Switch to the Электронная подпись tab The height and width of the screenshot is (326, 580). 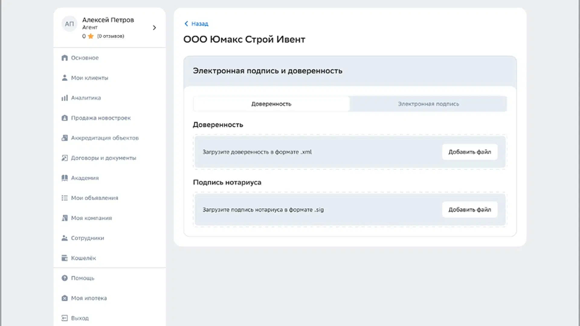(428, 104)
